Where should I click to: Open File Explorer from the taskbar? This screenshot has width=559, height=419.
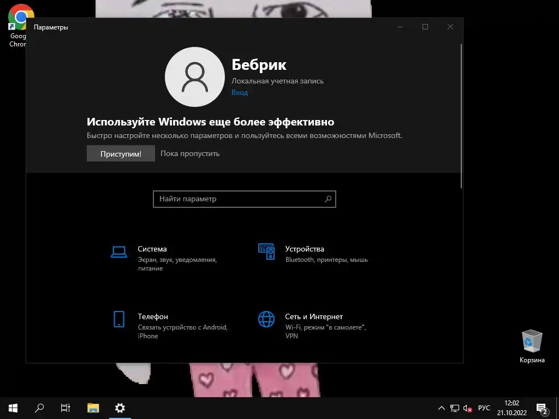tap(93, 408)
